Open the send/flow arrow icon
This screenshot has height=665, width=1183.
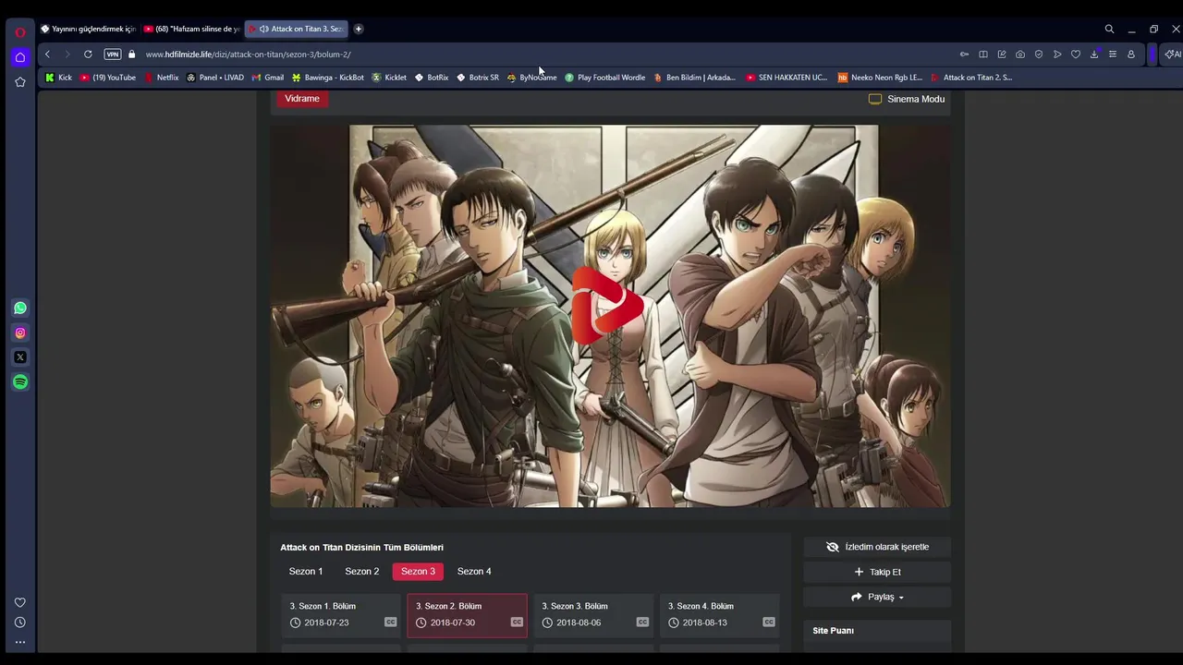[x=1057, y=54]
